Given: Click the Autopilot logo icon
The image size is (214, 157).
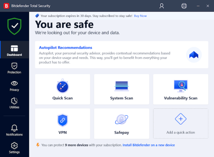Looking at the screenshot, I should point(194,55).
